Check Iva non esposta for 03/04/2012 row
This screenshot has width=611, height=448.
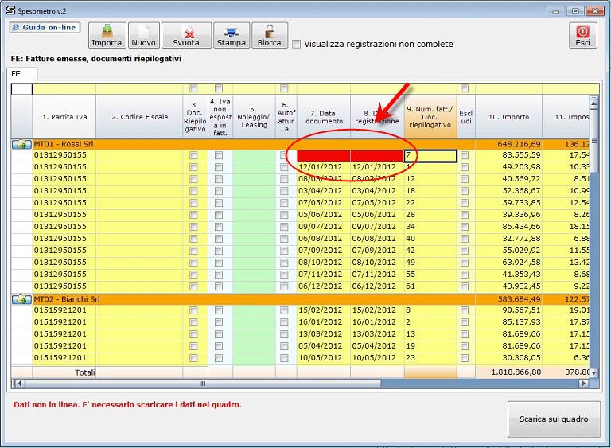(x=219, y=191)
